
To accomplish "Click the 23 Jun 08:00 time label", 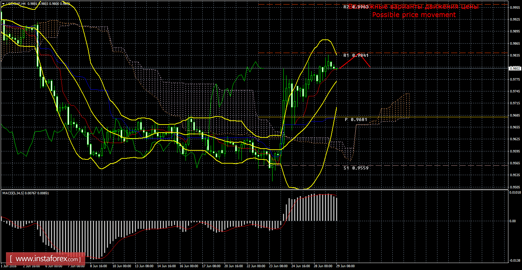I will tap(279, 266).
